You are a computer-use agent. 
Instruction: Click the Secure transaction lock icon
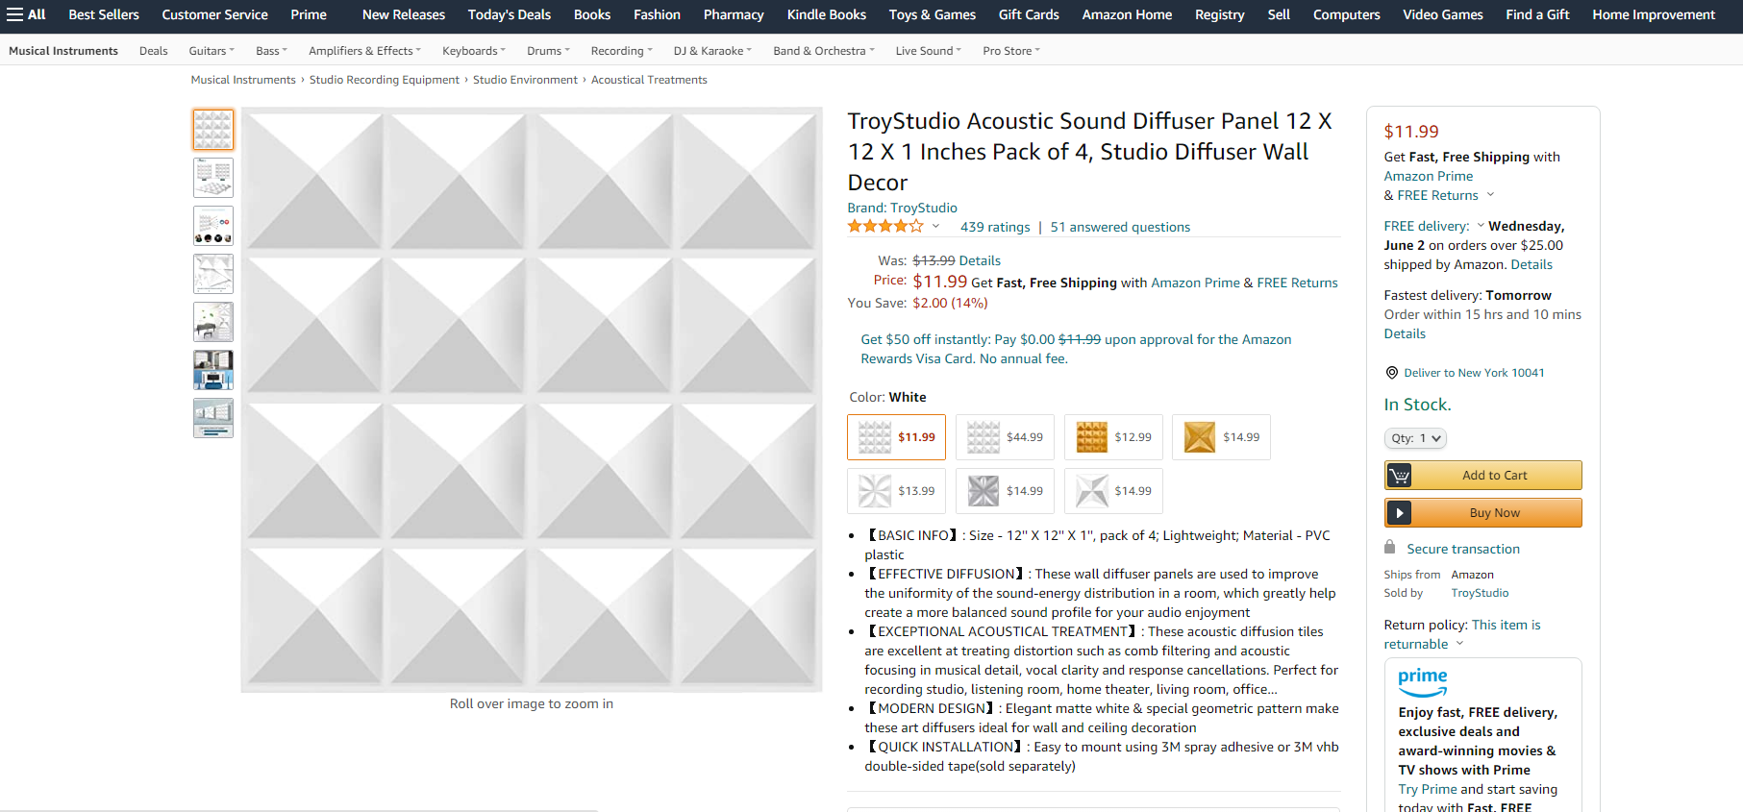pos(1389,548)
